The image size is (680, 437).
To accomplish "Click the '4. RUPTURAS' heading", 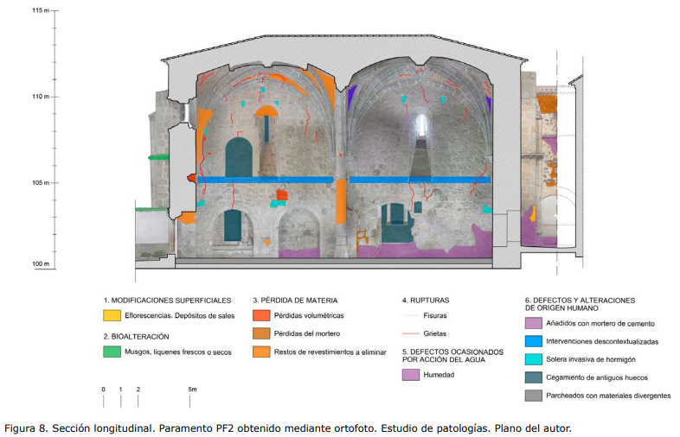I will 426,301.
